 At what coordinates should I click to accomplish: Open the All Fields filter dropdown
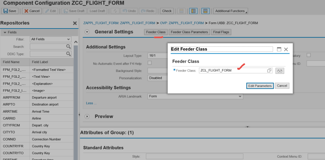tap(50, 39)
